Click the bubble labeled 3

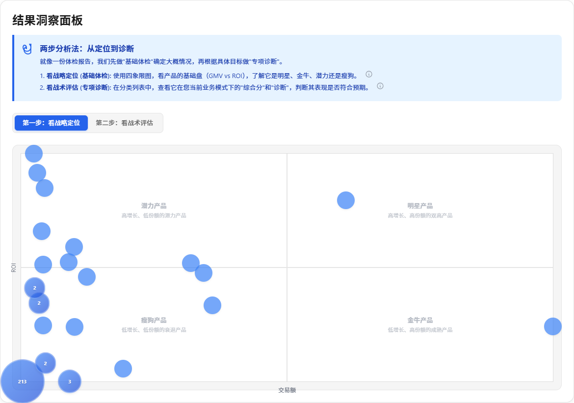(x=69, y=381)
